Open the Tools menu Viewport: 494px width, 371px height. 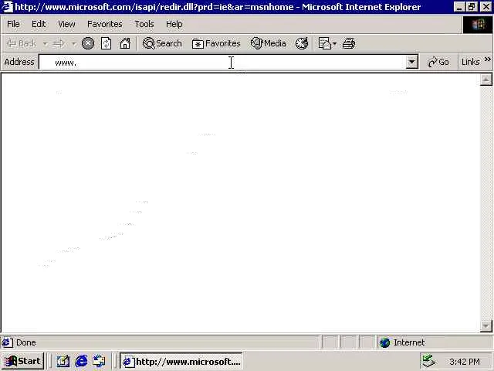pyautogui.click(x=144, y=24)
